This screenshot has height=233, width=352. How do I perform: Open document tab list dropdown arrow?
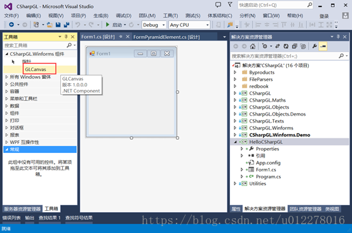pos(224,37)
